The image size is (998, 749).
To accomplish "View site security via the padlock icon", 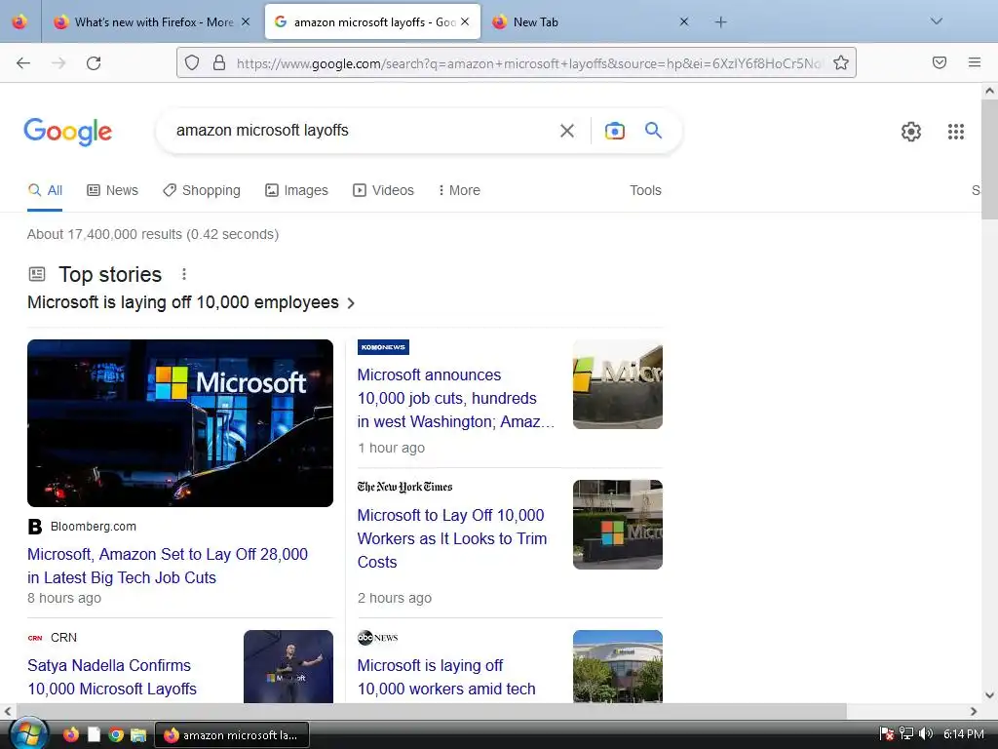I will pos(219,62).
